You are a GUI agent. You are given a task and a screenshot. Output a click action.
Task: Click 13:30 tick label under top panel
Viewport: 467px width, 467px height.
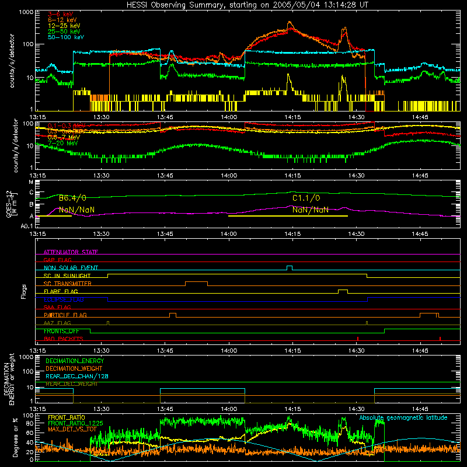tap(101, 117)
